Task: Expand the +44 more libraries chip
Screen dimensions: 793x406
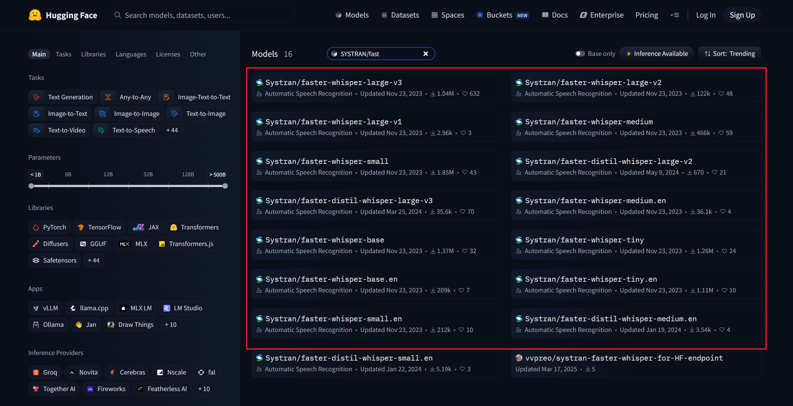Action: [x=94, y=260]
